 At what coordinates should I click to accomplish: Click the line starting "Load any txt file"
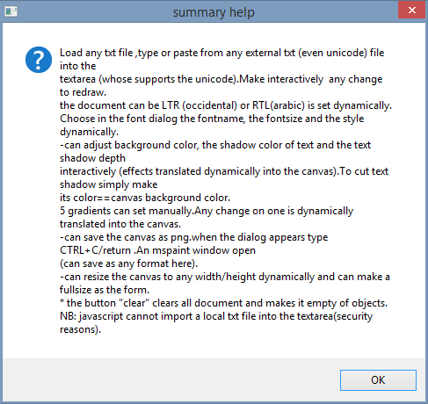(x=221, y=53)
